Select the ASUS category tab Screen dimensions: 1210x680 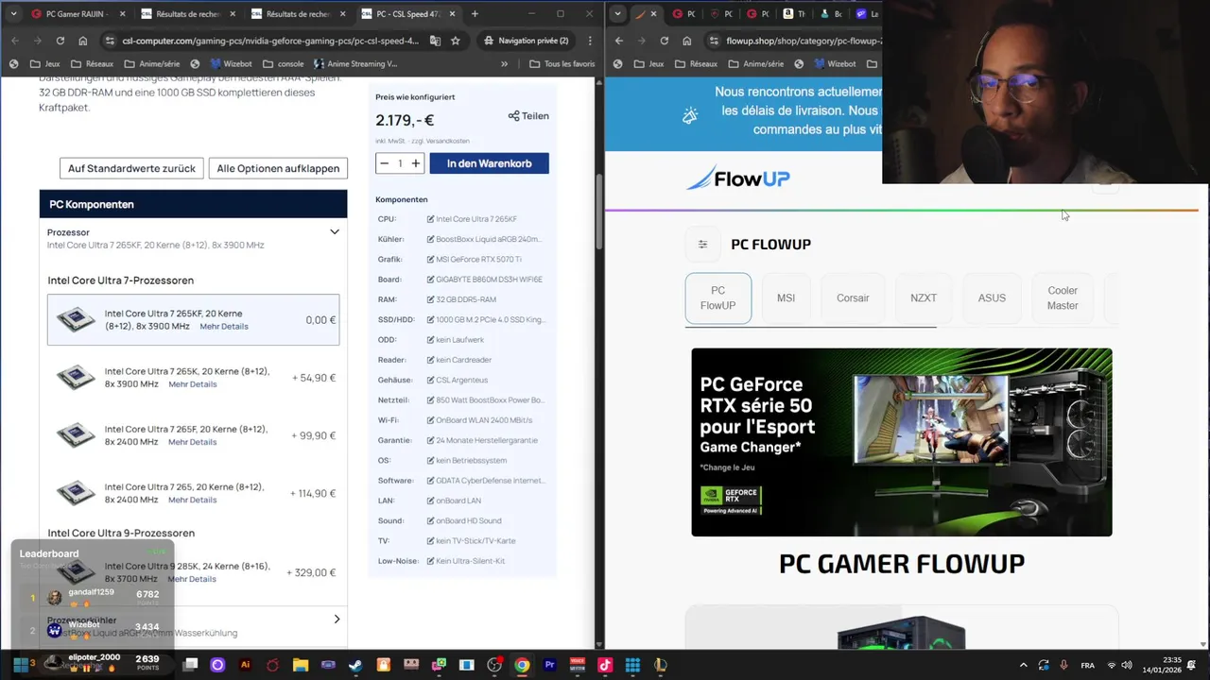(992, 297)
